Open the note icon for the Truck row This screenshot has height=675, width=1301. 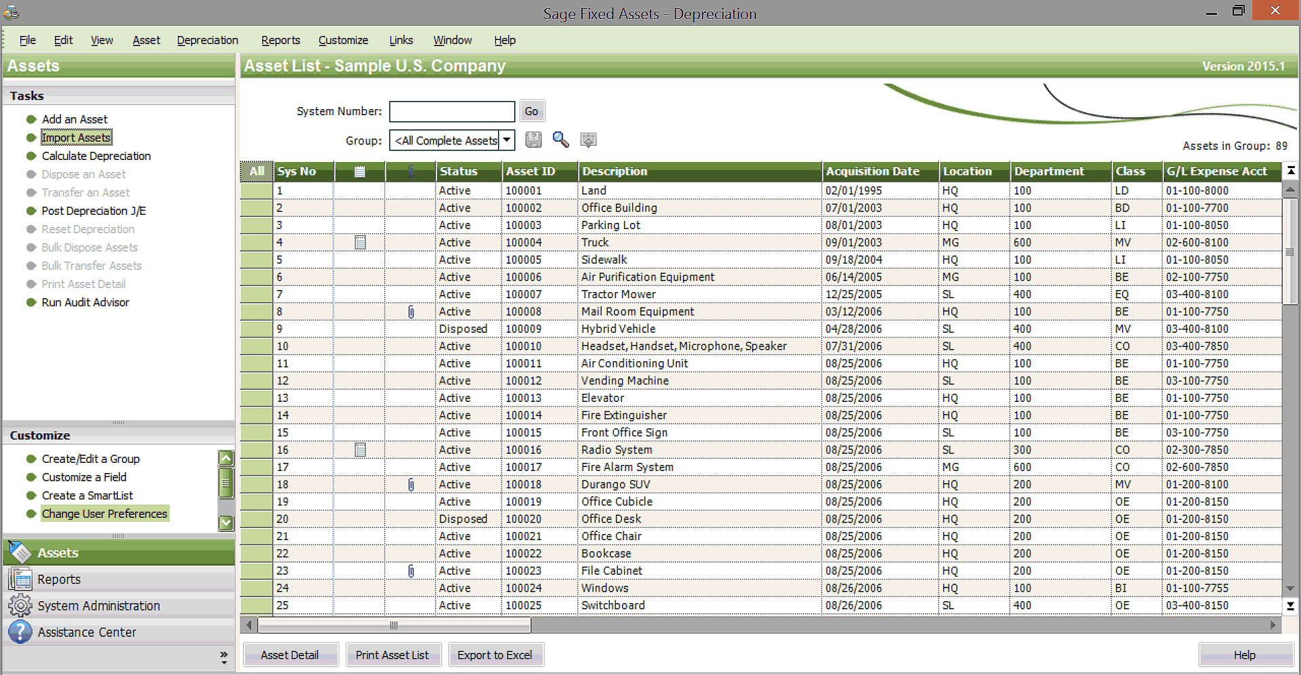point(360,242)
